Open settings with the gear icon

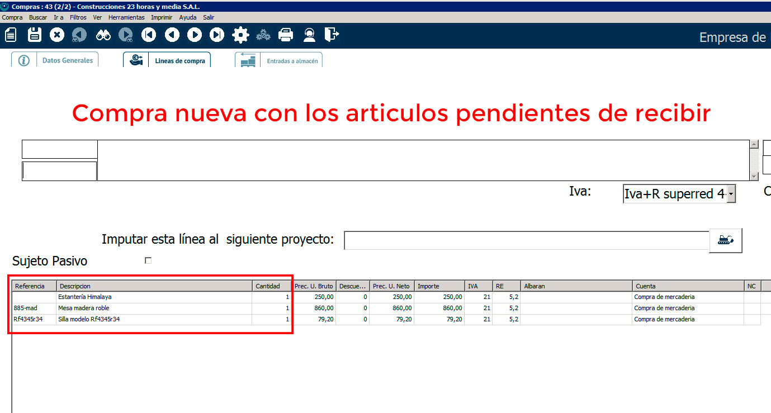click(240, 35)
